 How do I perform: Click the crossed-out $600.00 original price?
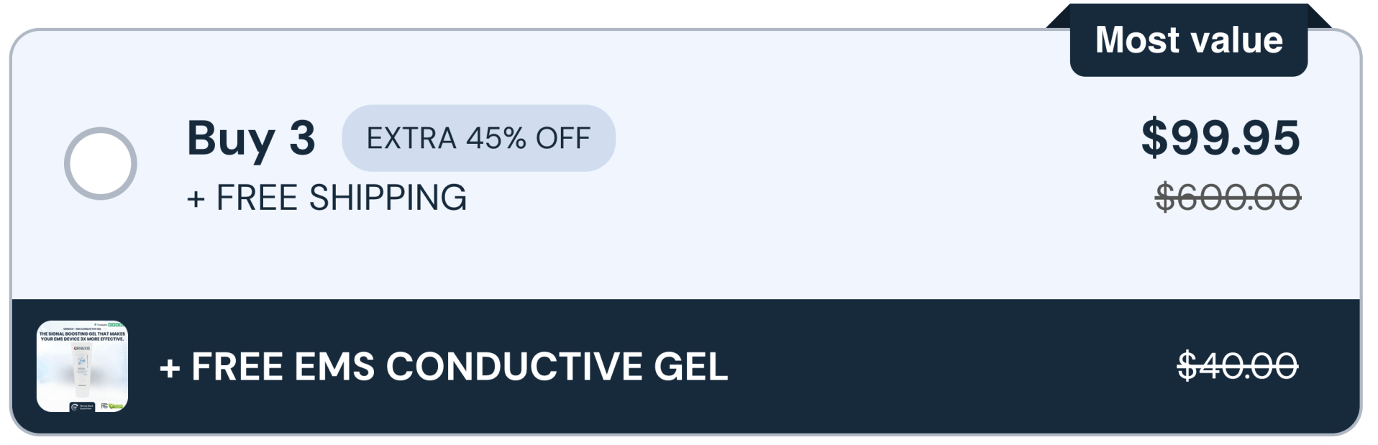coord(1228,197)
